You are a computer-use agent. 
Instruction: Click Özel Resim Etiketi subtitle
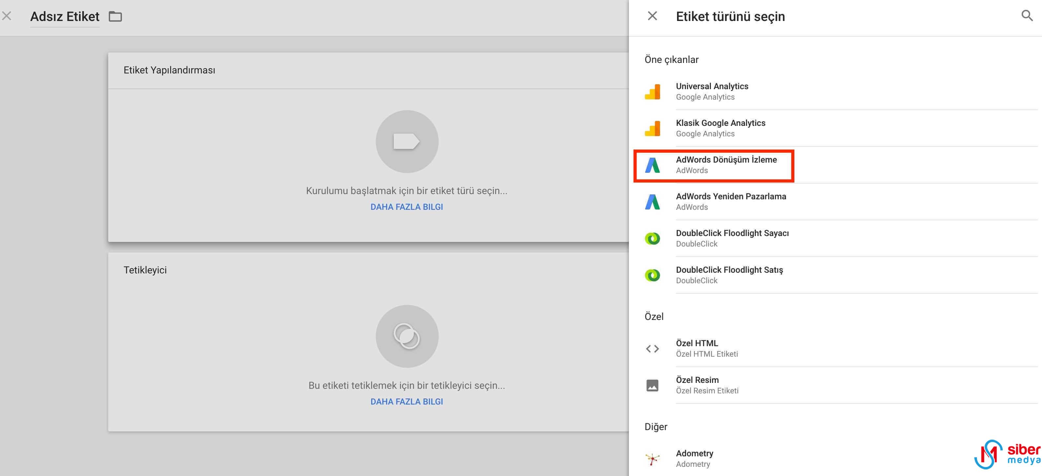(x=707, y=391)
